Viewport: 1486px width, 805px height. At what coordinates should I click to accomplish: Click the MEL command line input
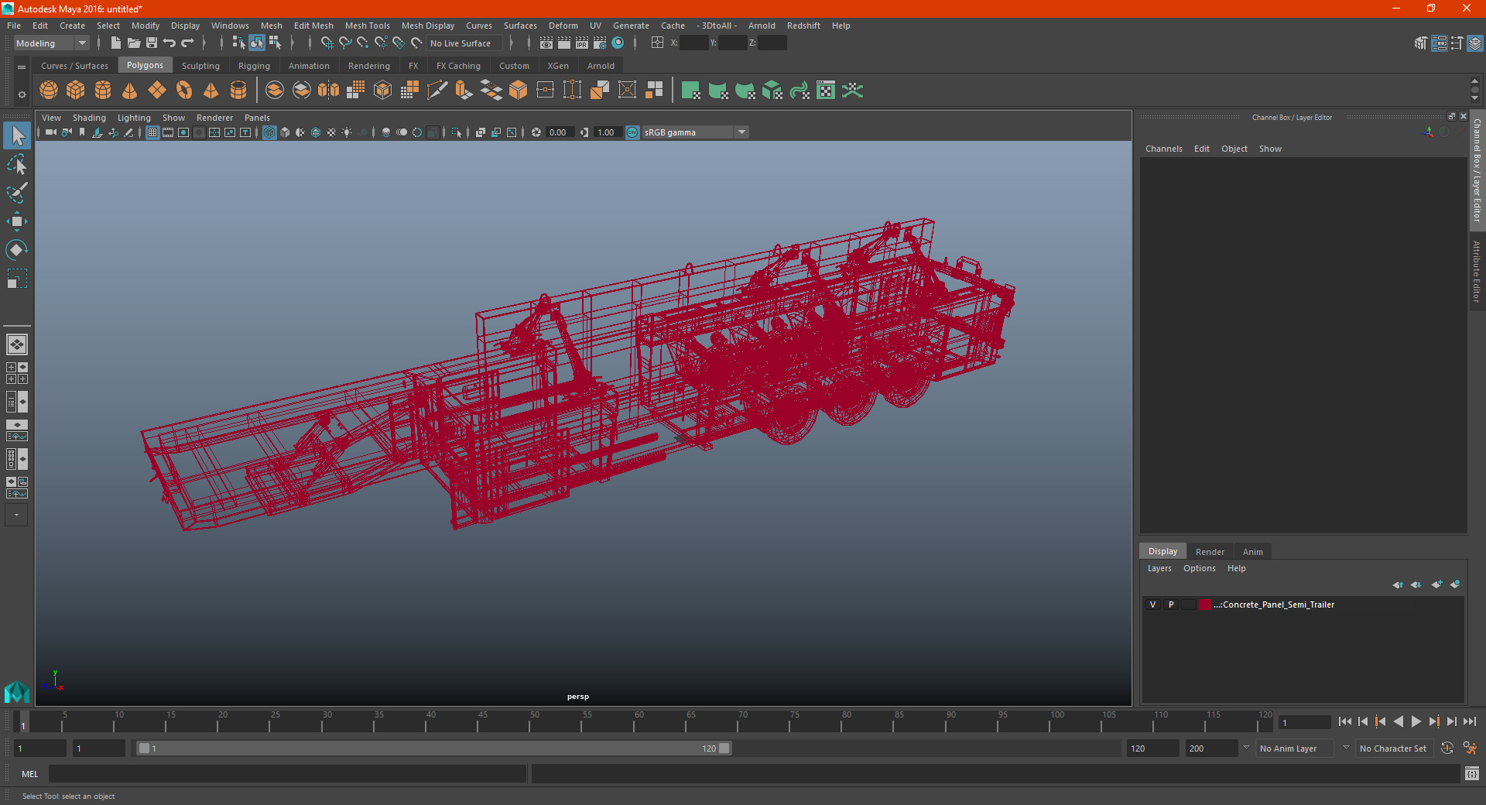[x=287, y=773]
